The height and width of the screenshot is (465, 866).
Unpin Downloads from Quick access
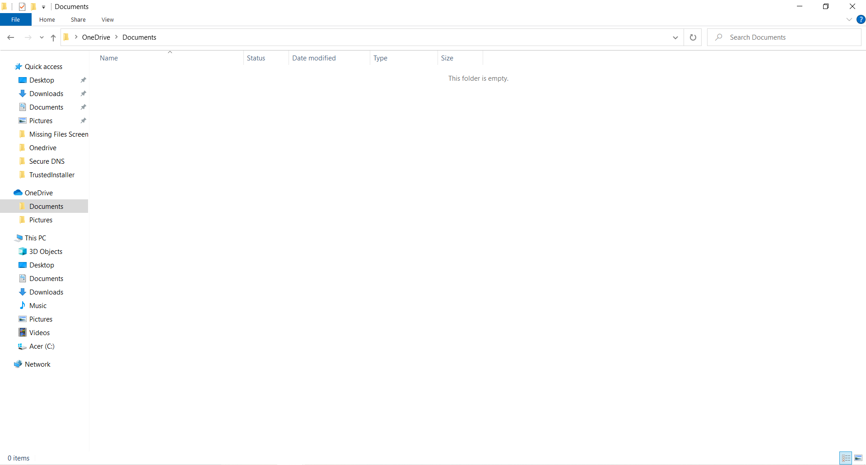pyautogui.click(x=83, y=93)
